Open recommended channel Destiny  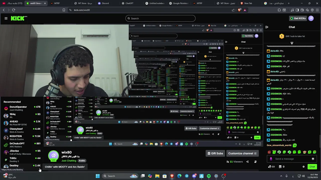coord(22,166)
